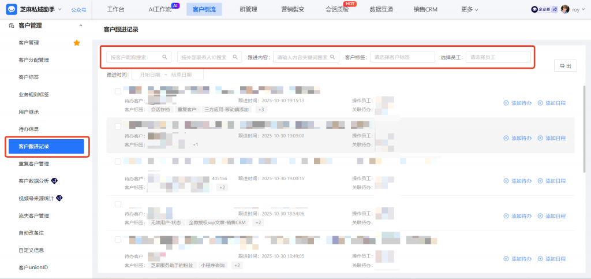Image resolution: width=591 pixels, height=279 pixels.
Task: Click the 导出 button
Action: [x=566, y=66]
